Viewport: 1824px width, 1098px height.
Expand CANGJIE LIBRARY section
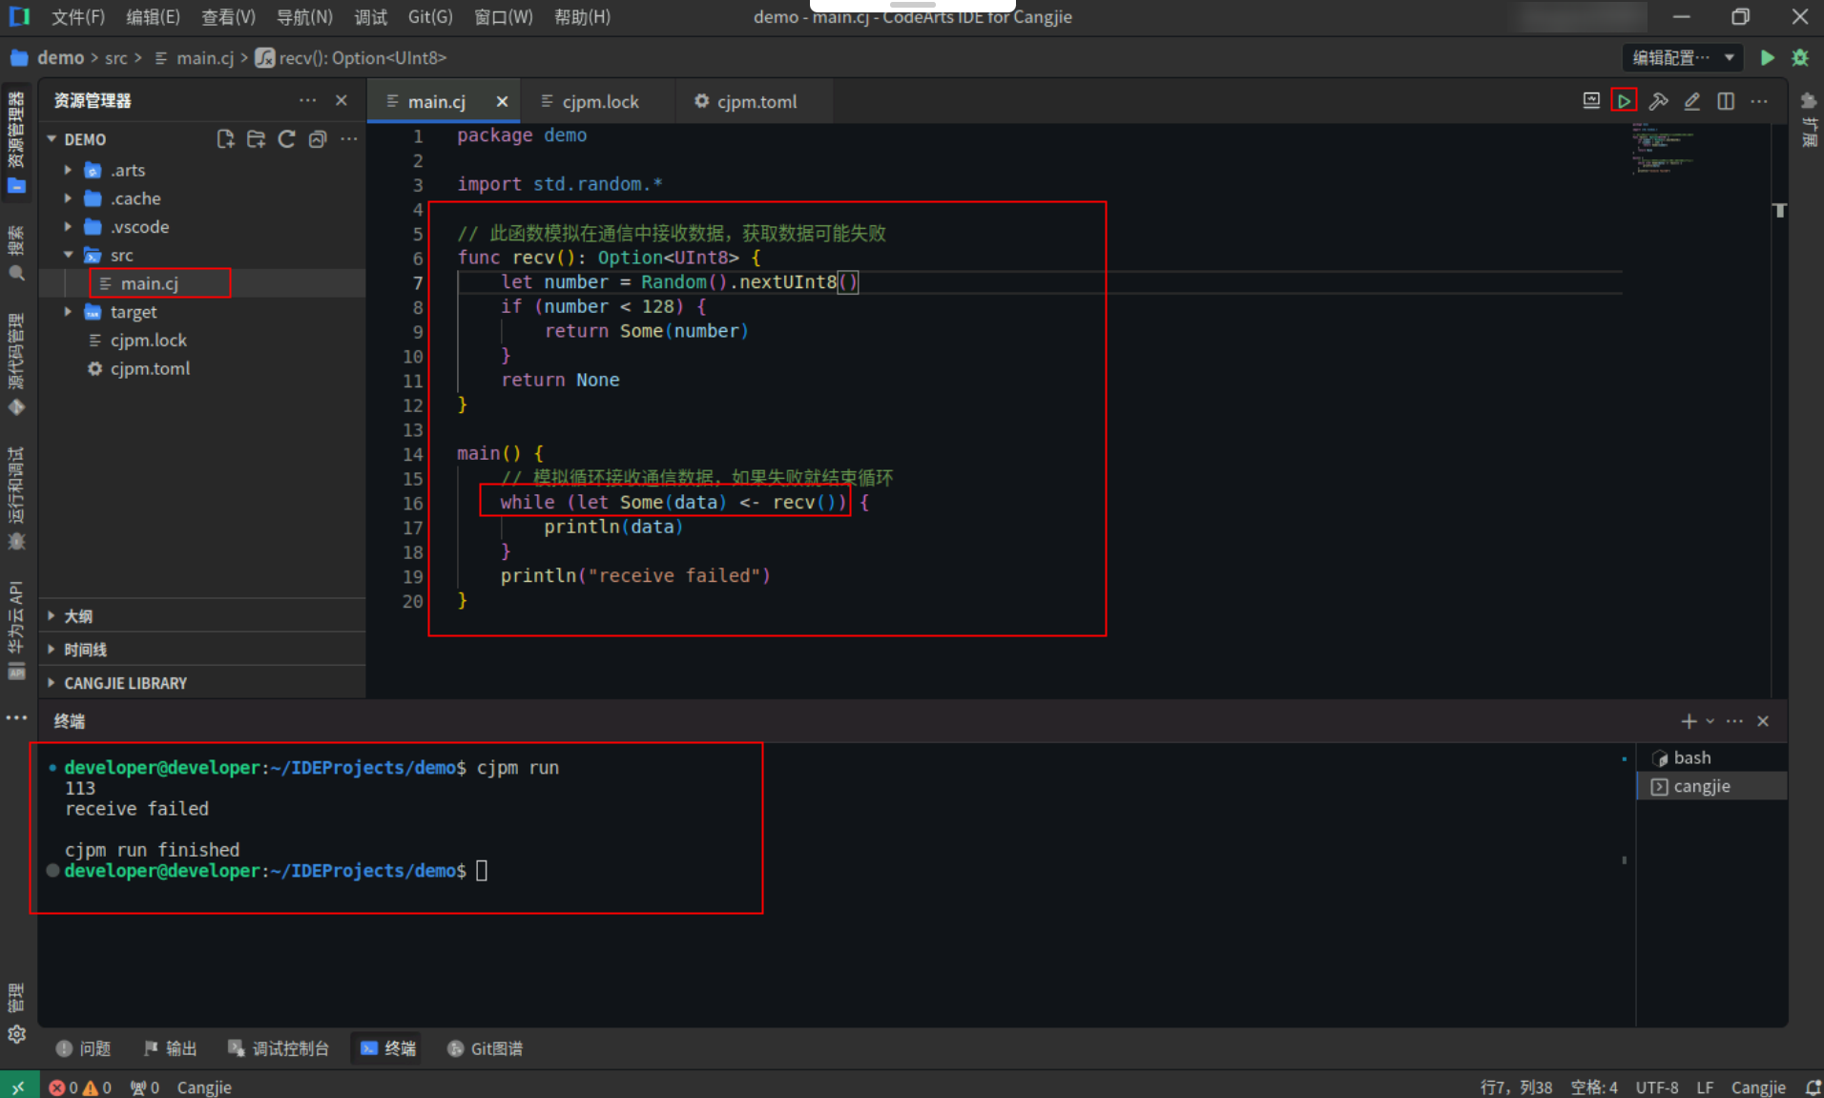pyautogui.click(x=202, y=683)
